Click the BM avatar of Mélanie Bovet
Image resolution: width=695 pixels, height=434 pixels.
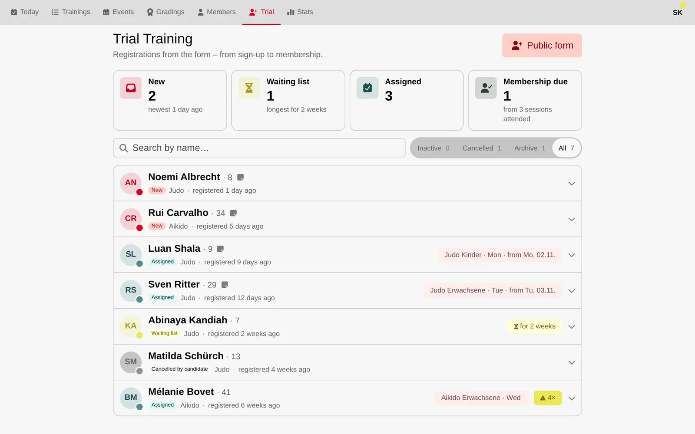tap(131, 398)
